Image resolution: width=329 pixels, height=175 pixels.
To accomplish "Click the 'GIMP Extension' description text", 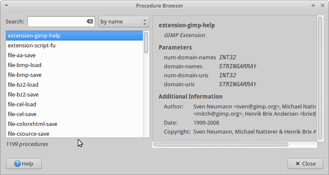I will click(x=184, y=35).
